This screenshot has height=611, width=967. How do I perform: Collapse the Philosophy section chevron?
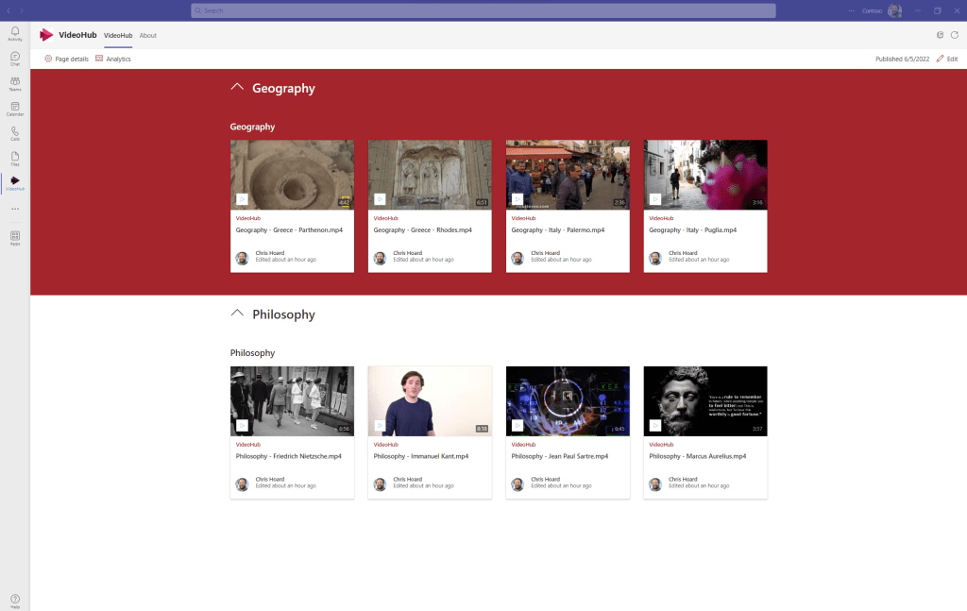[238, 314]
